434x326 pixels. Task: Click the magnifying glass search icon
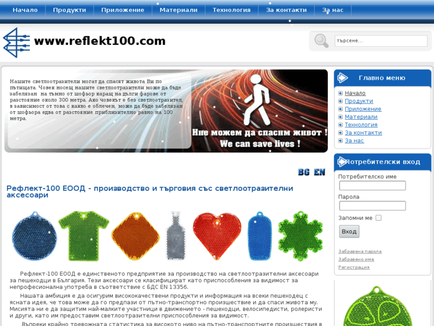pos(321,41)
